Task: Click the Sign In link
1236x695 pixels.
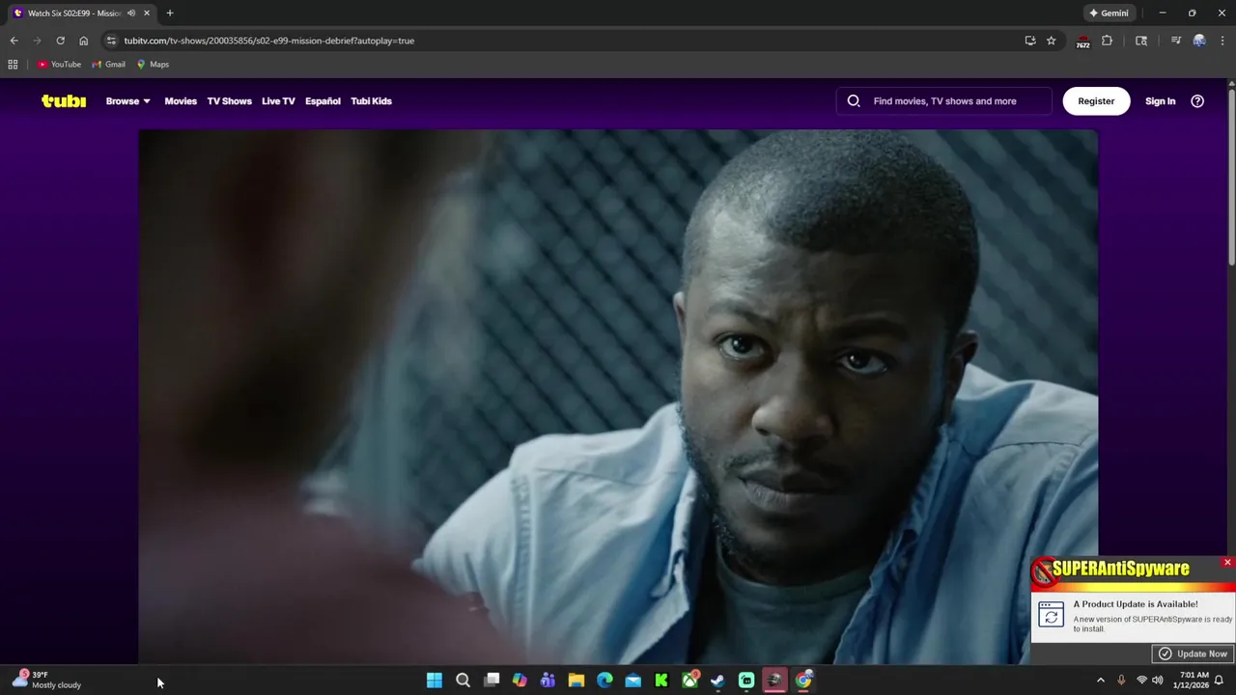Action: (1160, 100)
